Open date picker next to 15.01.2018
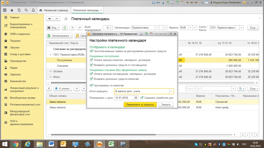 coord(136,98)
